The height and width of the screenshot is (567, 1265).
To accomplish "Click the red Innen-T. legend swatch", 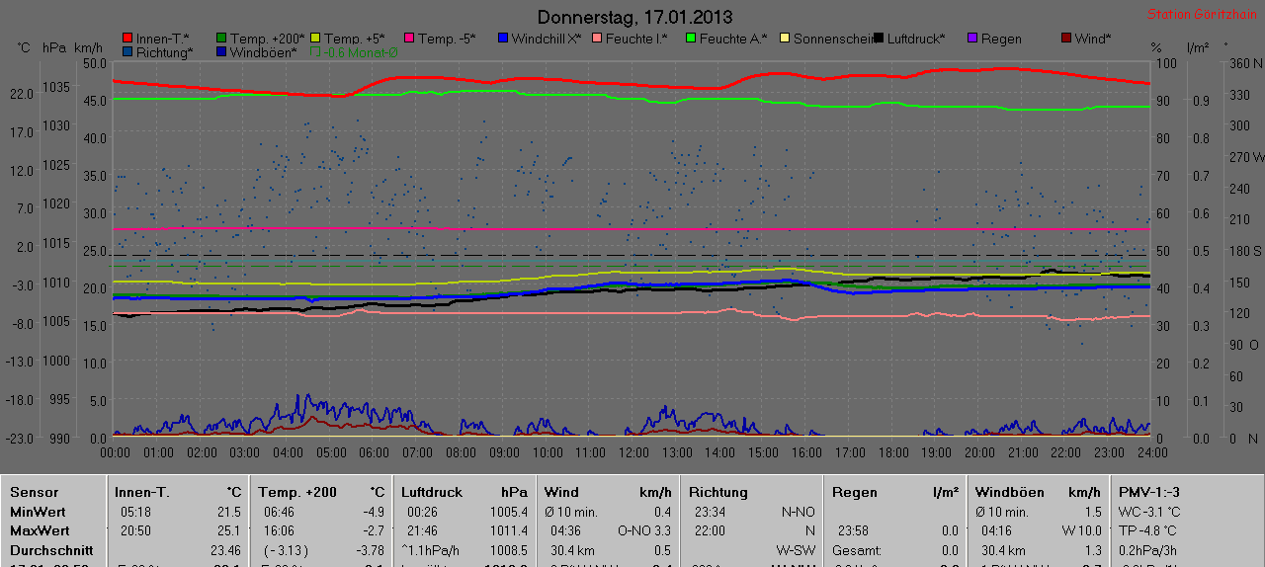I will (127, 39).
